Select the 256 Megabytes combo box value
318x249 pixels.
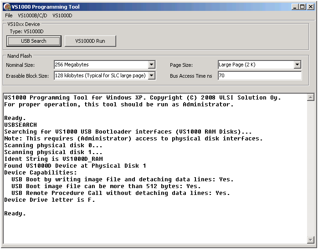tap(101, 65)
